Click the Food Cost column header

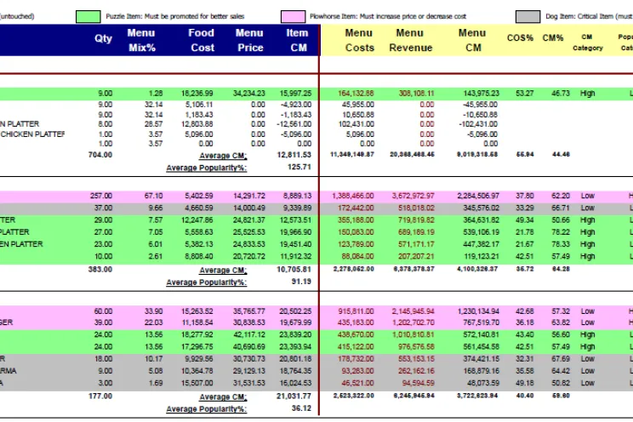click(x=202, y=40)
